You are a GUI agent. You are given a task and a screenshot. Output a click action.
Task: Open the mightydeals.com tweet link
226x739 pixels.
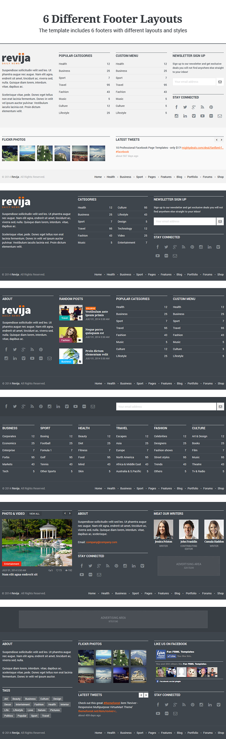pos(203,148)
